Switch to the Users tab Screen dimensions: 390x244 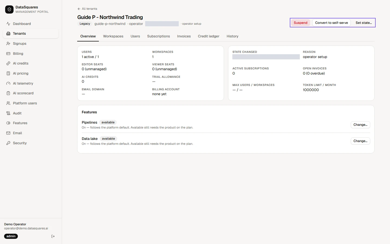pos(135,36)
